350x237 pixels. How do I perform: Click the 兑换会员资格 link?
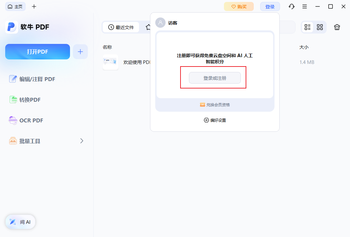(215, 105)
